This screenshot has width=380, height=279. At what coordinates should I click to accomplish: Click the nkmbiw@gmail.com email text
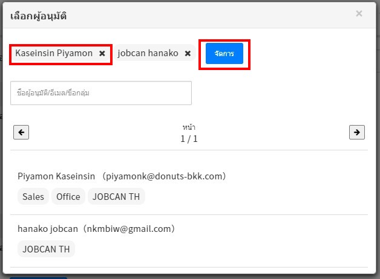132,229
